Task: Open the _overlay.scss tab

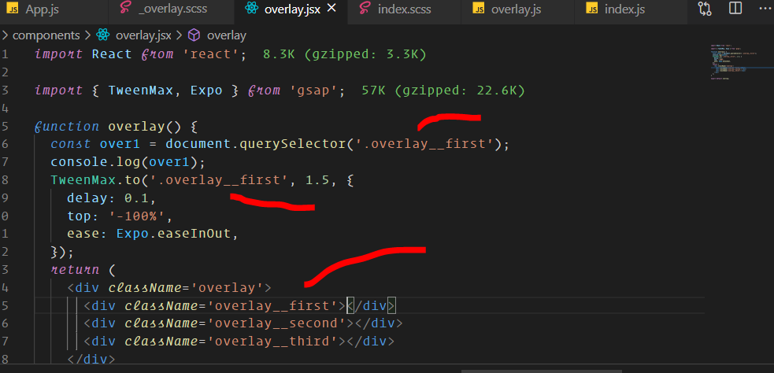Action: coord(172,9)
